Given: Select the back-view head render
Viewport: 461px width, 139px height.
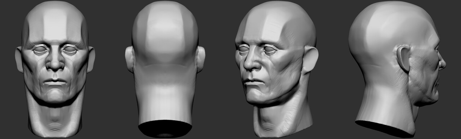Looking at the screenshot, I should 165,68.
